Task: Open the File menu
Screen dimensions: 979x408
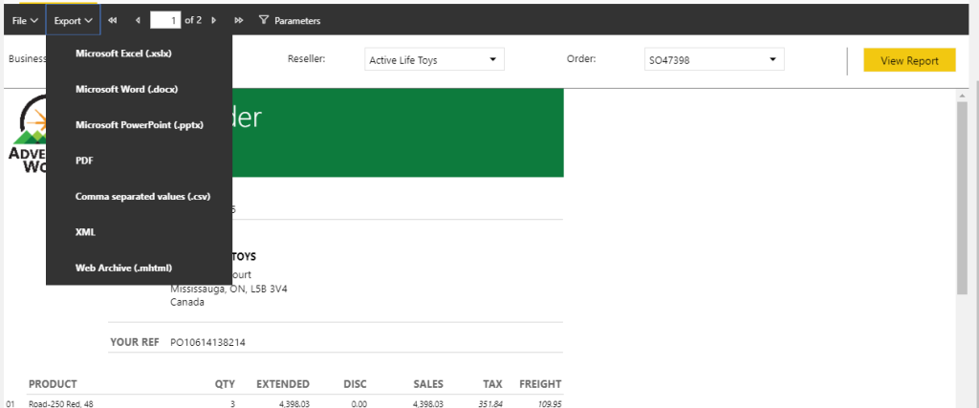Action: (25, 20)
